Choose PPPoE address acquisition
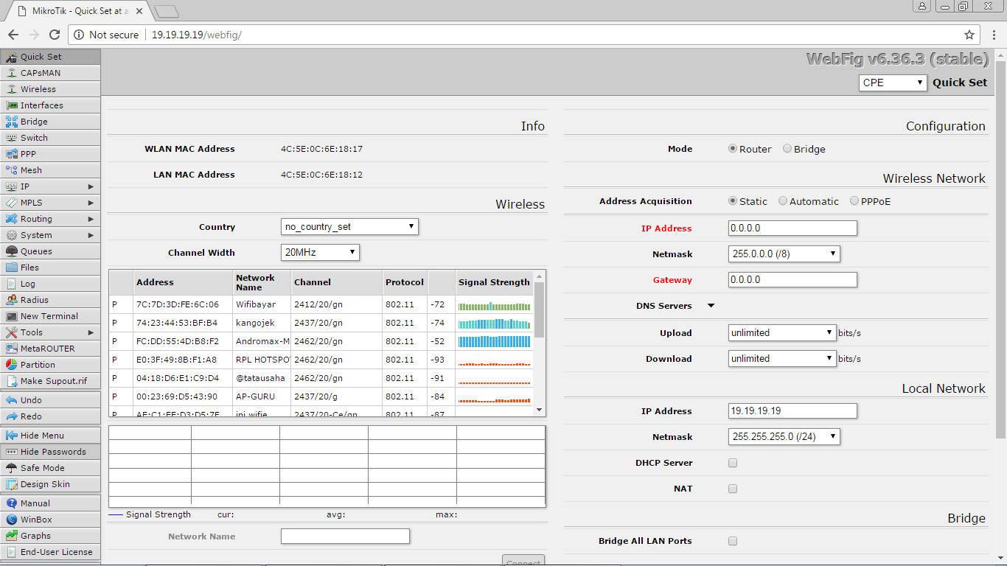 coord(854,200)
